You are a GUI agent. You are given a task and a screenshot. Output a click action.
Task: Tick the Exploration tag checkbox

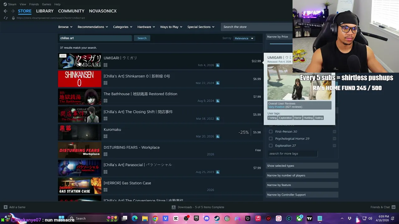[x=271, y=146]
